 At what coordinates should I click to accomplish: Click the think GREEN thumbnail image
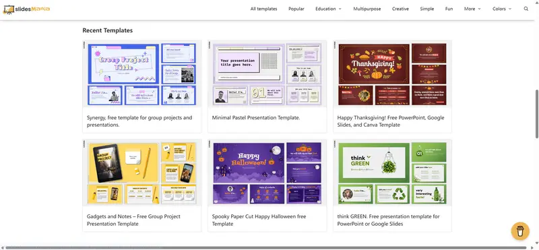coord(392,173)
